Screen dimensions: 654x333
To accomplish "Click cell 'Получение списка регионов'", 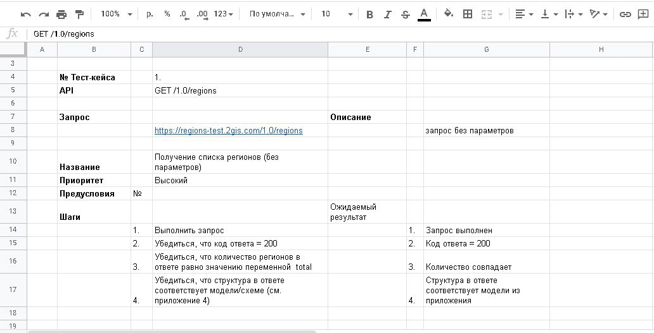I will pos(240,162).
